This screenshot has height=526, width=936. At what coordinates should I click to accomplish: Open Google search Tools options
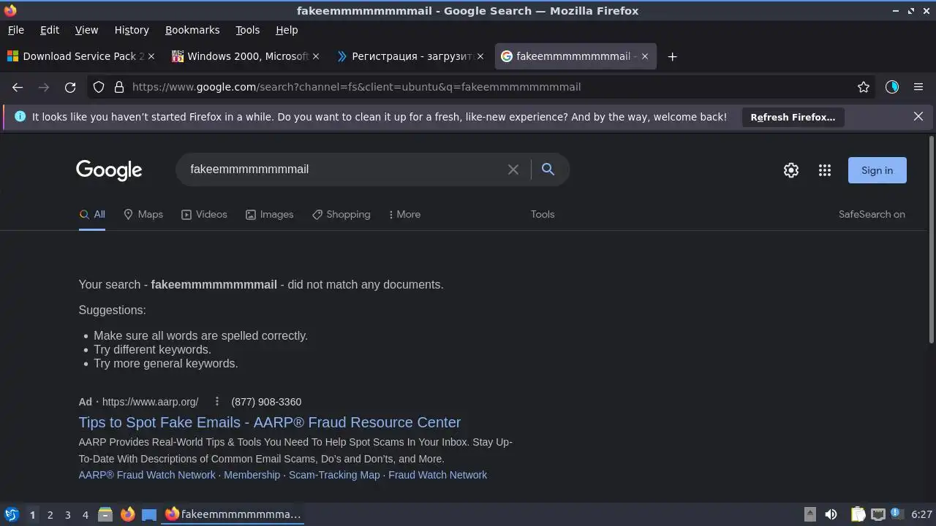pyautogui.click(x=543, y=214)
